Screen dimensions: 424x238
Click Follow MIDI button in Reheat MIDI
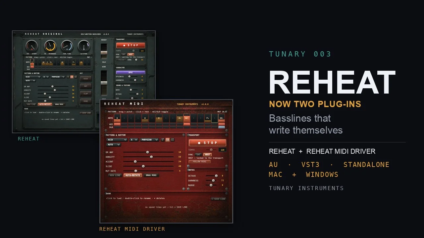tap(199, 162)
